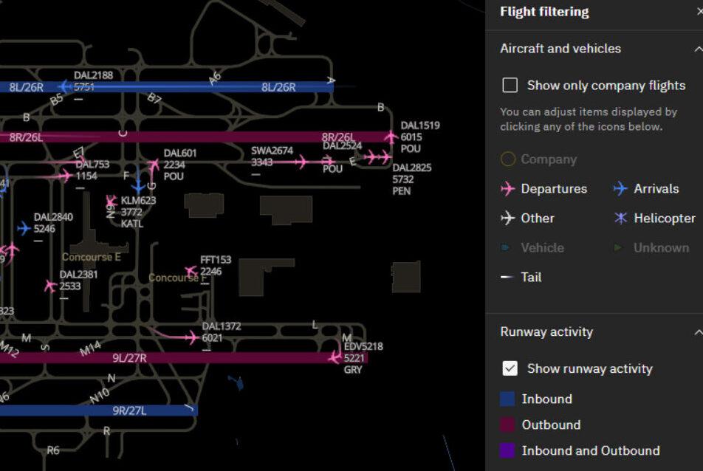Viewport: 703px width, 471px height.
Task: Collapse the Aircraft and vehicles section
Action: 699,48
